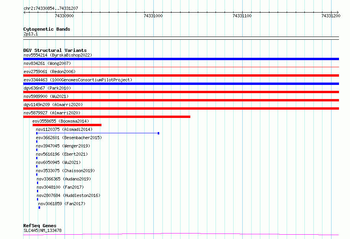
Task: Click the red bar for dgv1149n209
Action: pyautogui.click(x=181, y=108)
